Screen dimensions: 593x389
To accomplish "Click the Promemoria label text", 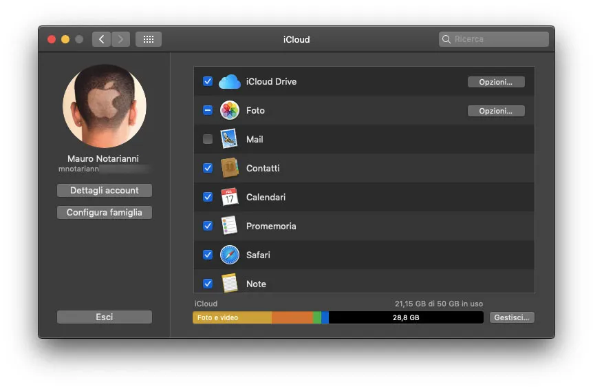I will 271,226.
